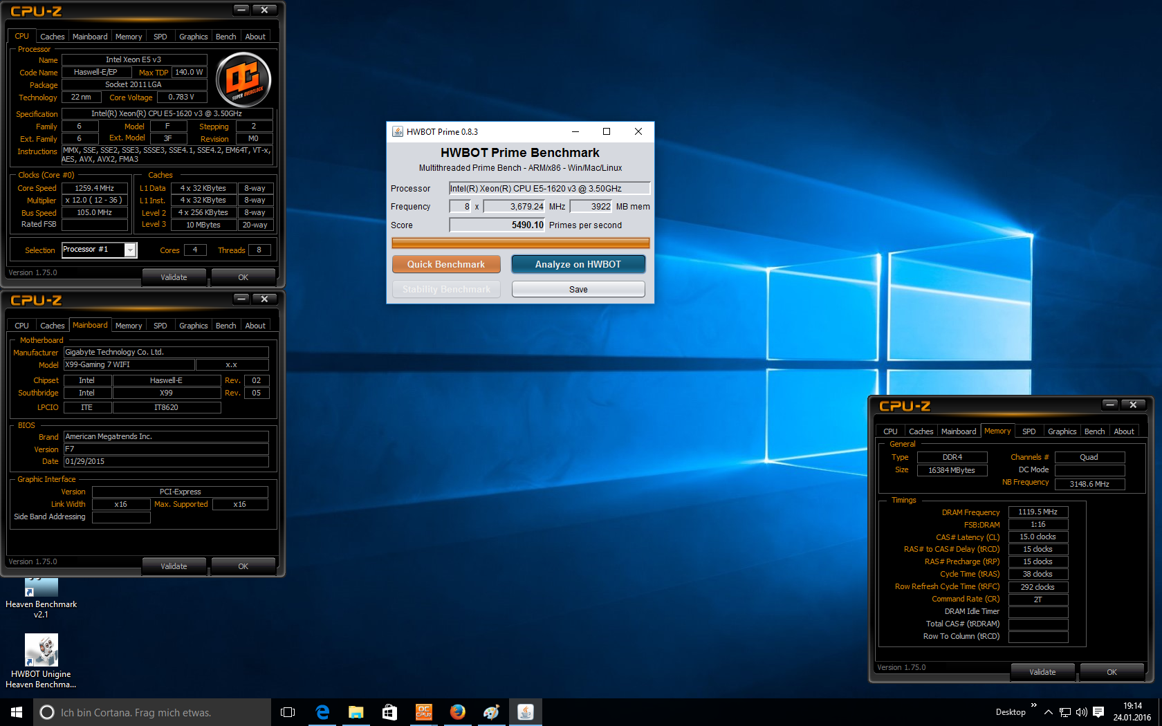Image resolution: width=1162 pixels, height=726 pixels.
Task: Open the paint palette taskbar app
Action: pos(491,712)
